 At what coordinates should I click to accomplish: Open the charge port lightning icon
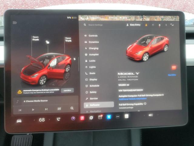(75, 59)
